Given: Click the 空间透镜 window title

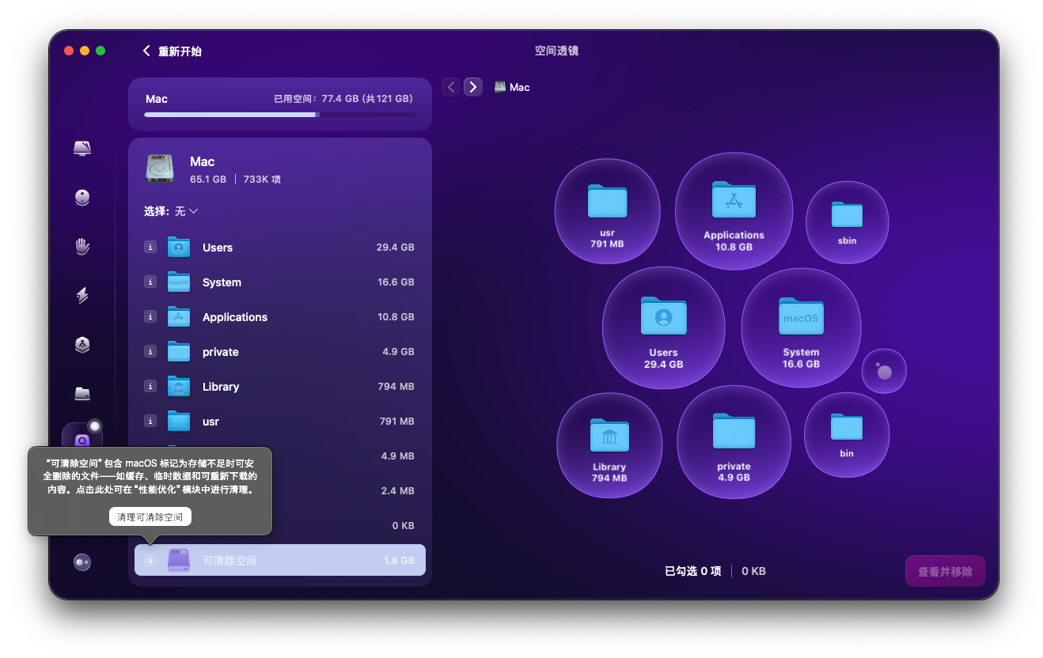Looking at the screenshot, I should pyautogui.click(x=556, y=51).
